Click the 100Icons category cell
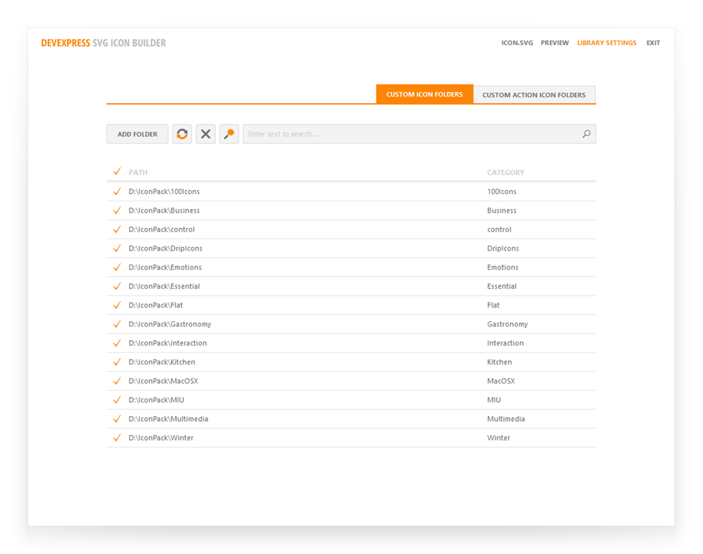Screen dimensions: 703x554 502,191
